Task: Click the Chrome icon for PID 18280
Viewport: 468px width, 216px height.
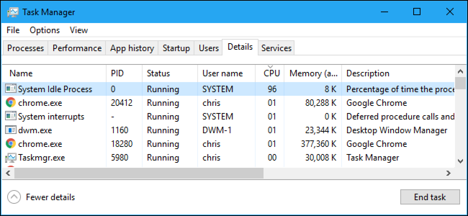Action: coord(11,144)
